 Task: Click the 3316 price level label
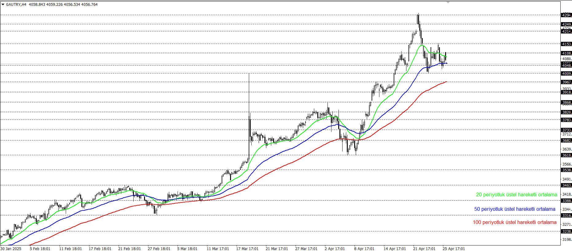[x=566, y=216]
